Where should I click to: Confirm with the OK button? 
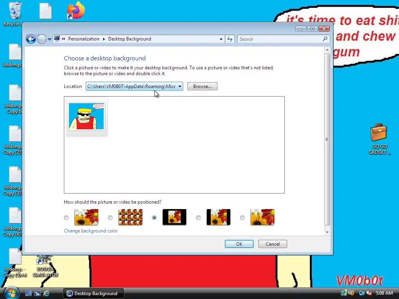(x=239, y=244)
